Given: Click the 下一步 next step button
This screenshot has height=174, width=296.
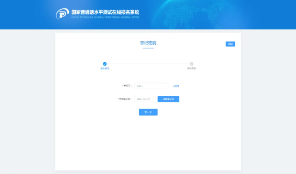Looking at the screenshot, I should coord(148,112).
